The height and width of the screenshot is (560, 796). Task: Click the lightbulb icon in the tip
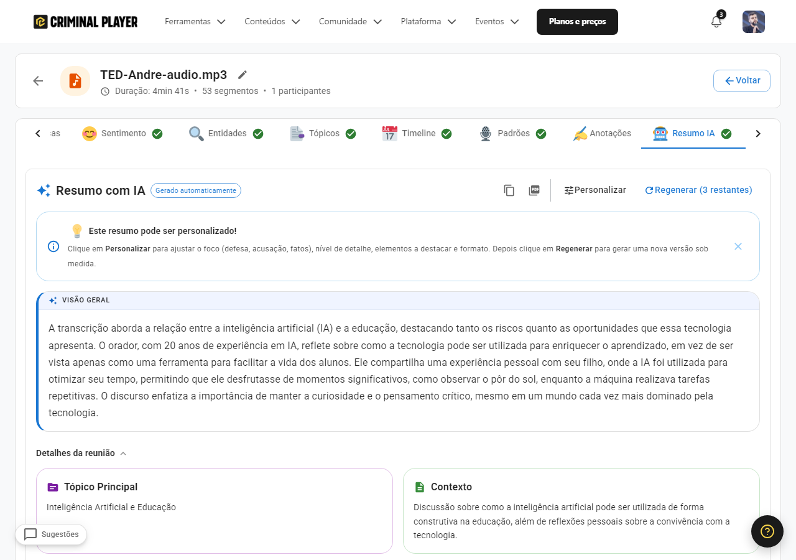click(77, 231)
